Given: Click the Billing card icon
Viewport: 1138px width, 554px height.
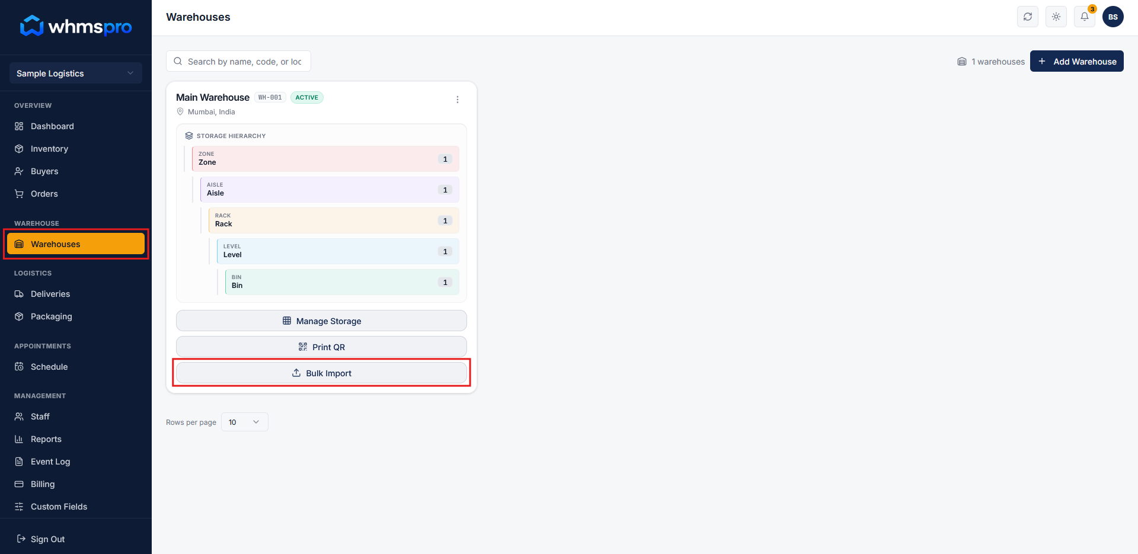Looking at the screenshot, I should click(x=19, y=484).
